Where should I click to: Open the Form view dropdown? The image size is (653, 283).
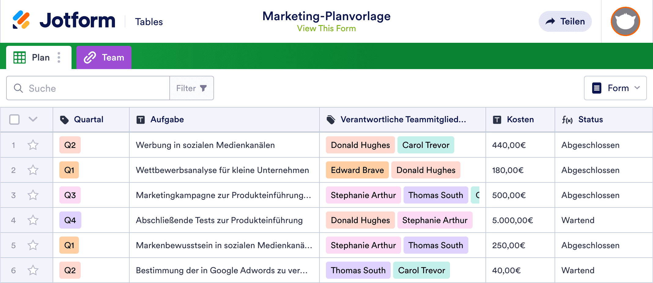click(615, 88)
